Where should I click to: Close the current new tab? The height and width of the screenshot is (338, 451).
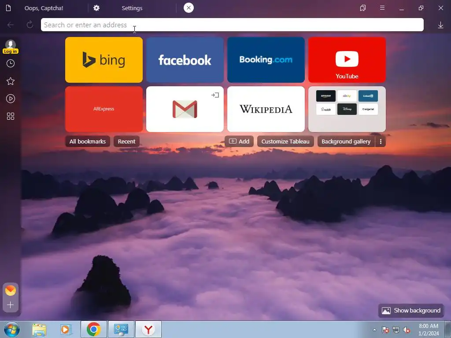tap(189, 8)
